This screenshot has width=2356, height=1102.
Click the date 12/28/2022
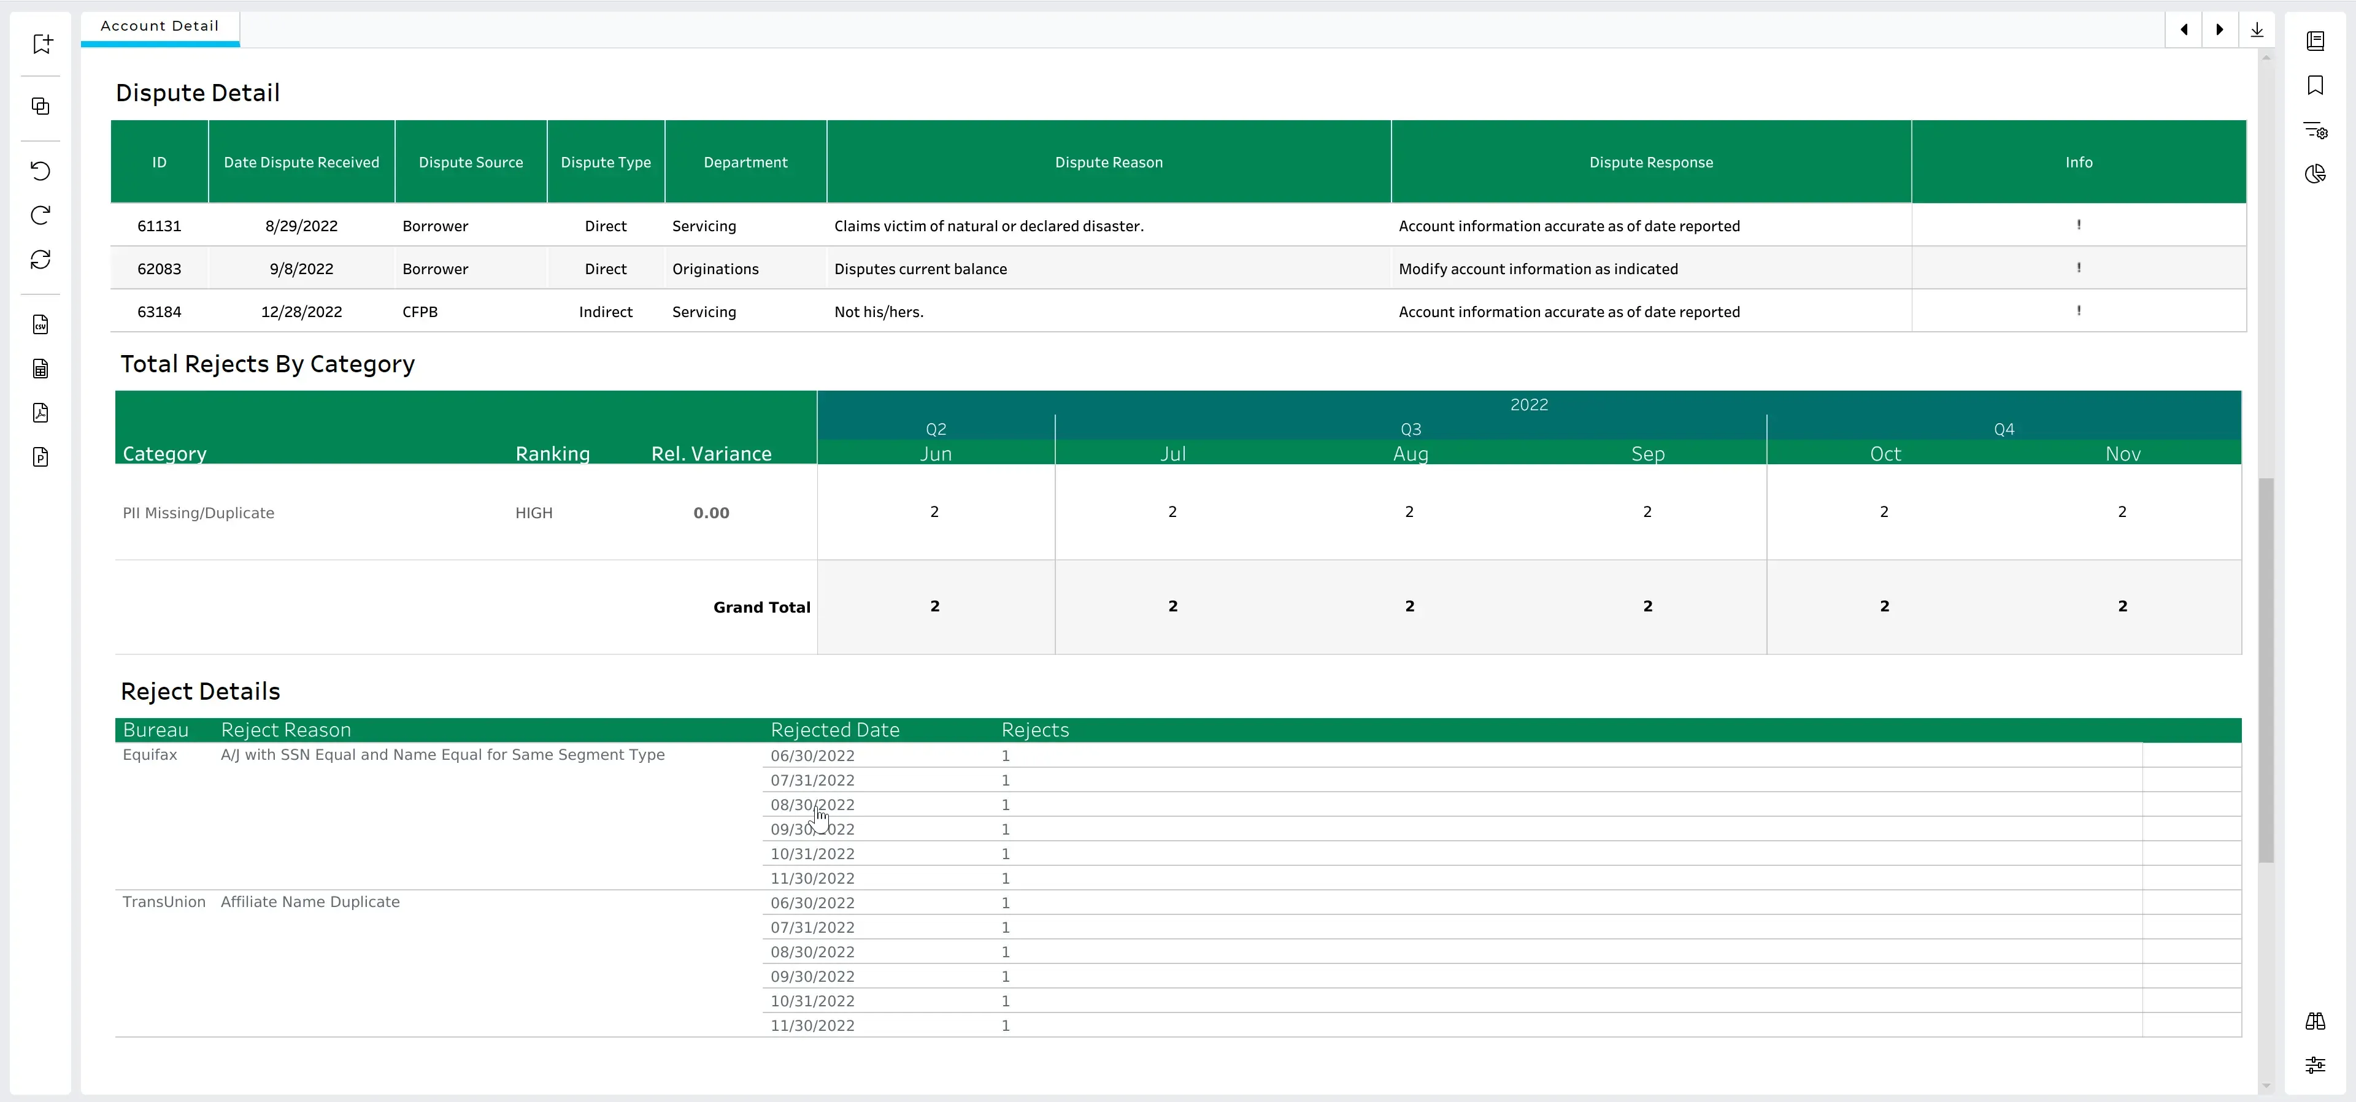click(x=302, y=312)
